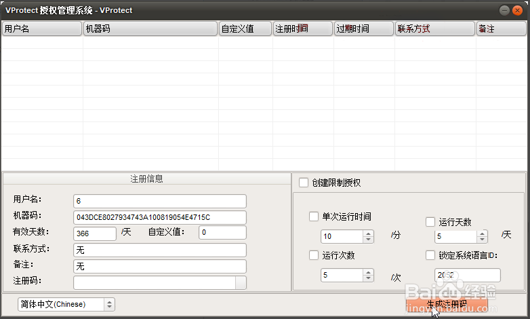Toggle 运行次数 checkbox
This screenshot has height=319, width=530.
pyautogui.click(x=314, y=255)
